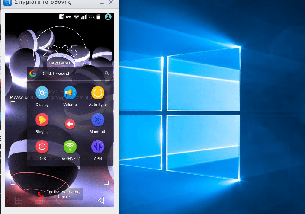This screenshot has width=305, height=214.
Task: Tap the Android back triangle button
Action: 101,200
